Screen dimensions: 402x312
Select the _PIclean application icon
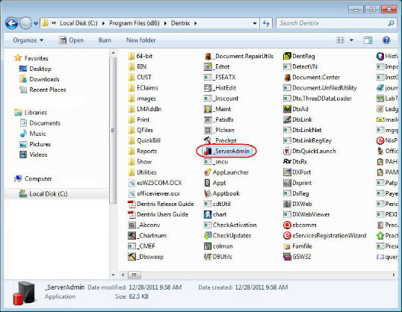[208, 130]
